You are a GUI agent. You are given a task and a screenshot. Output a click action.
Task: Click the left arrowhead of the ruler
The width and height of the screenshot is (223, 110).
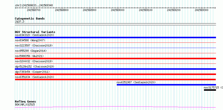16,8
